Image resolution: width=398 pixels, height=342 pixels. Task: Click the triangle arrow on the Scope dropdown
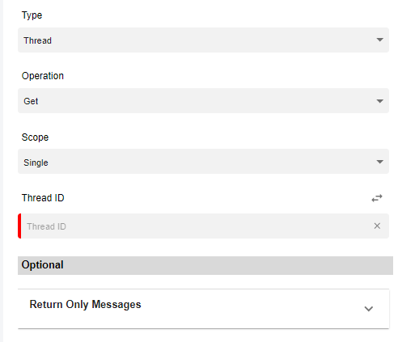379,162
